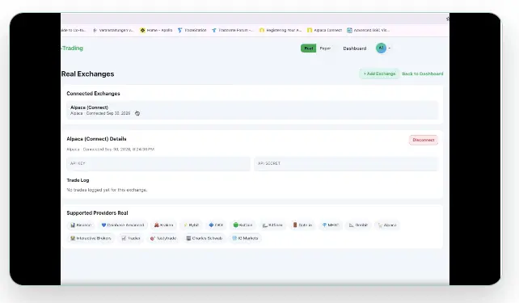Click the Supported Providers Real heading
This screenshot has height=303, width=519.
(97, 213)
